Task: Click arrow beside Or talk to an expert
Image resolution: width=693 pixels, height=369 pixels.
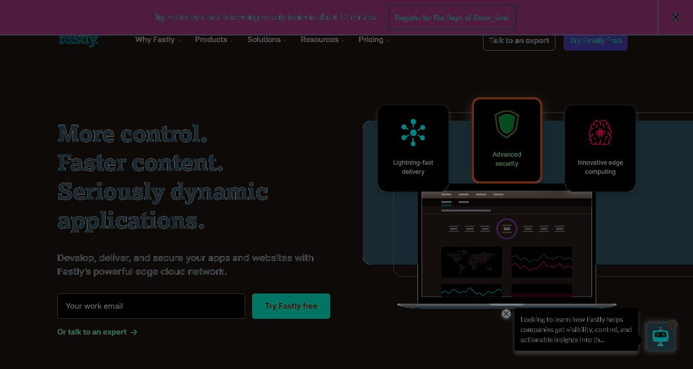Action: point(134,333)
